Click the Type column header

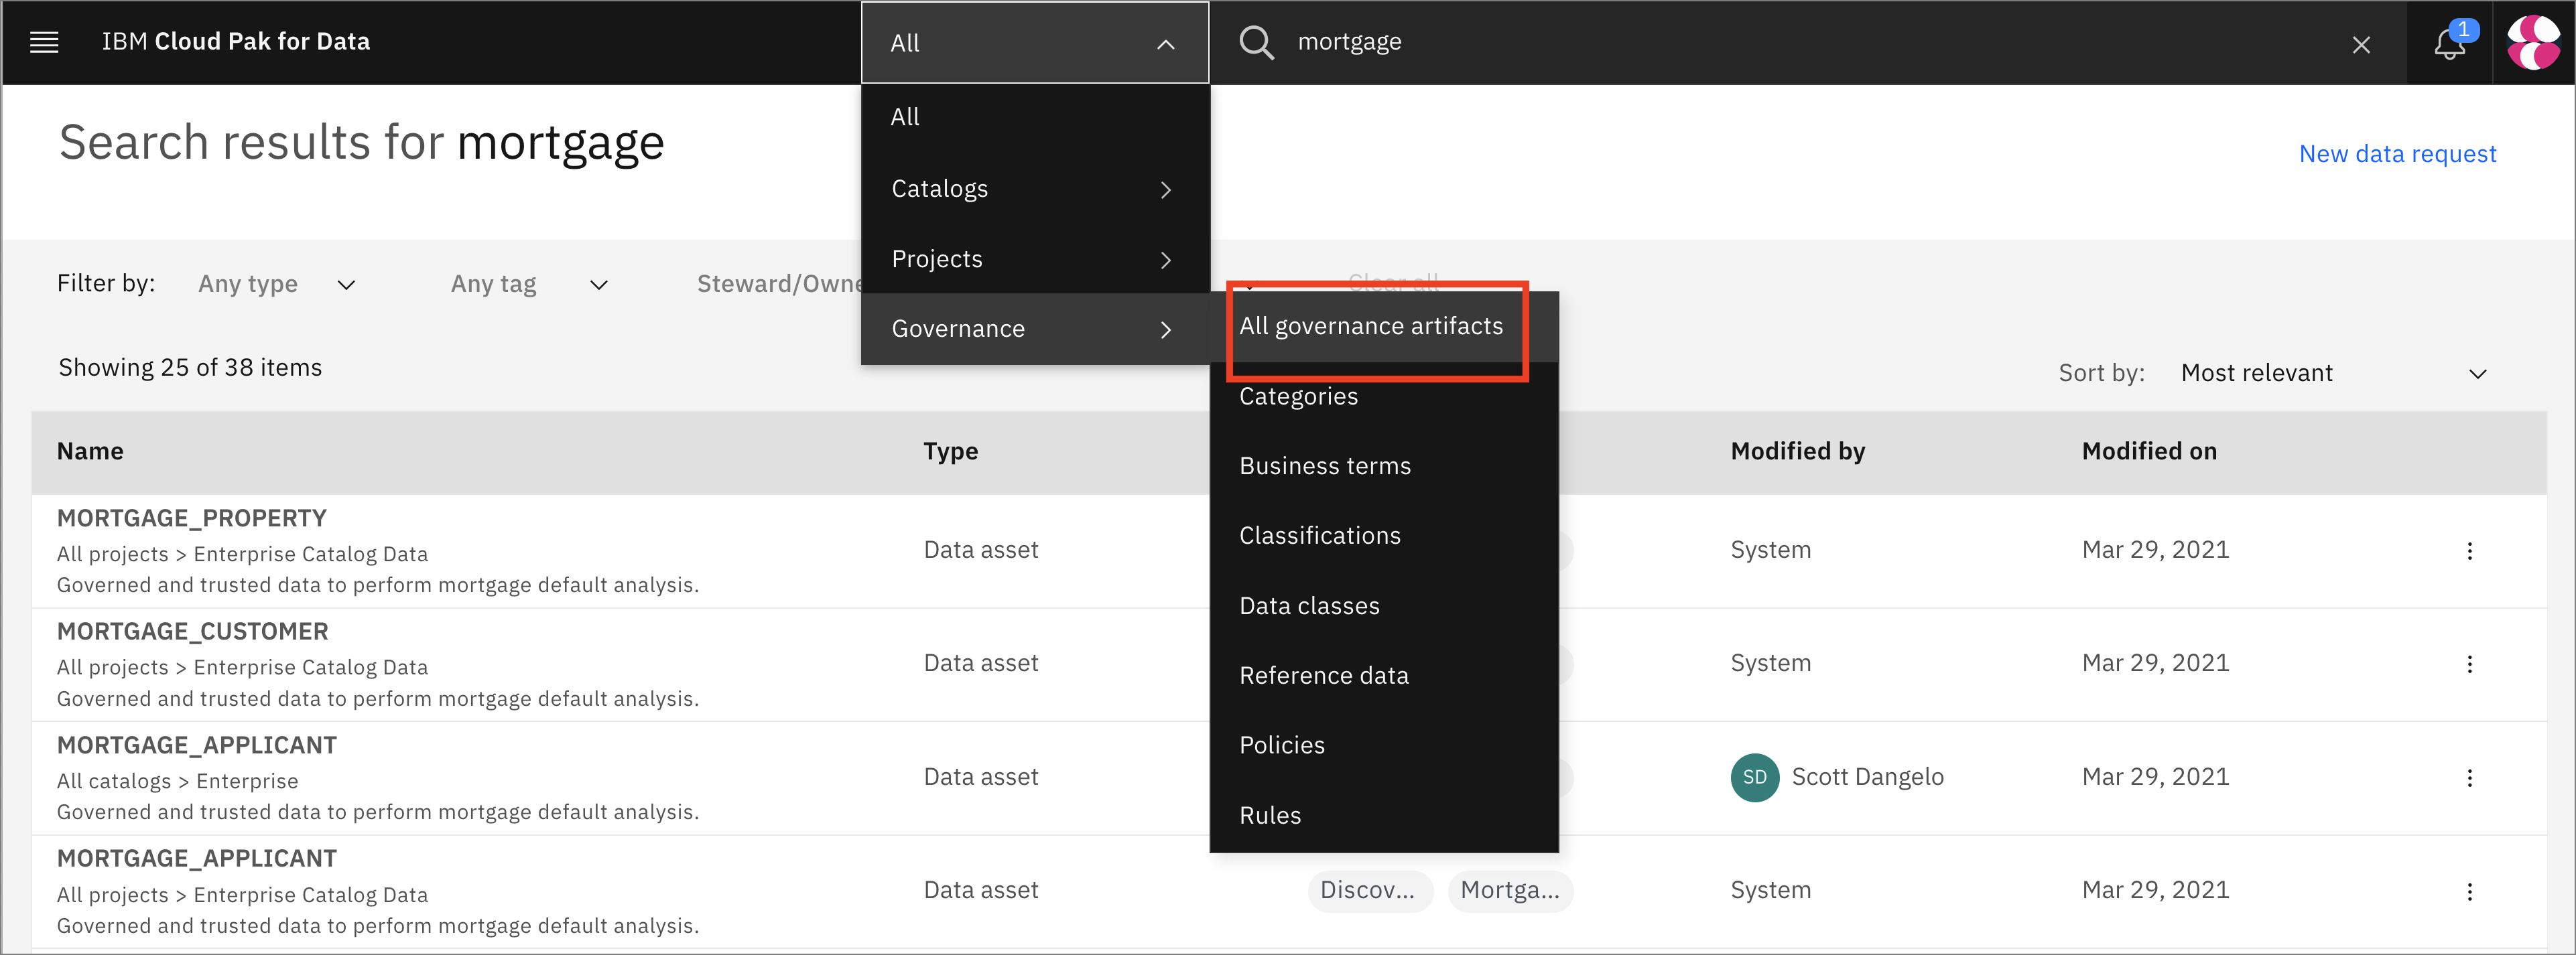[x=950, y=451]
